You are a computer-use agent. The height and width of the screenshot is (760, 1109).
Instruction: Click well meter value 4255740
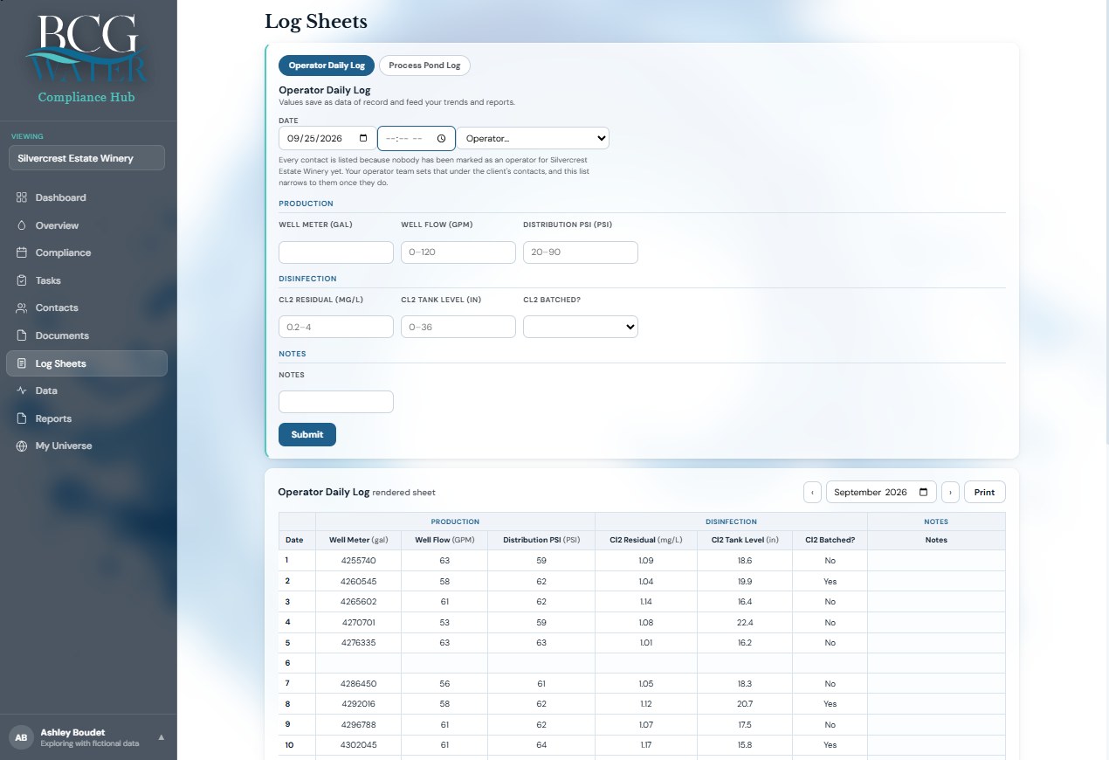pyautogui.click(x=359, y=561)
